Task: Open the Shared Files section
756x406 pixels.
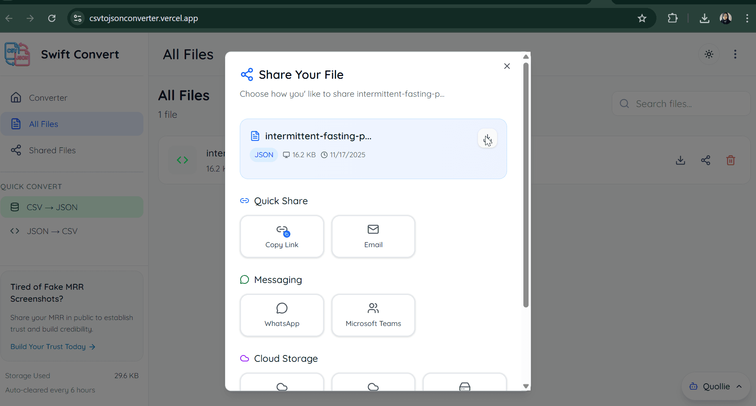Action: pos(52,150)
